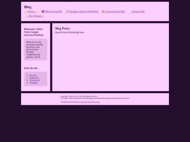Click the Blog page title heading

tap(28, 7)
